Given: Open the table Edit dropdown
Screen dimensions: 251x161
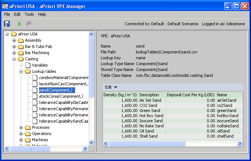Looking at the screenshot, I should pyautogui.click(x=111, y=87).
